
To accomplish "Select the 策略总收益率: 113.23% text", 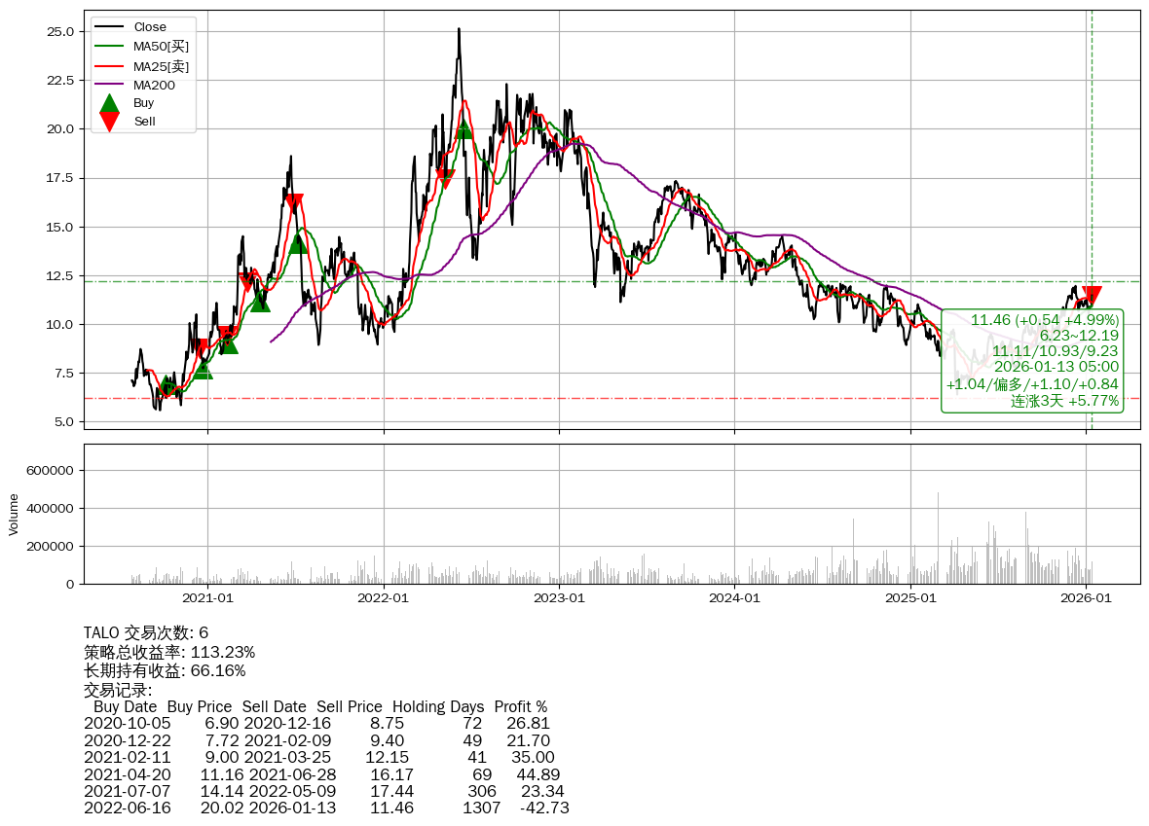I will (169, 652).
